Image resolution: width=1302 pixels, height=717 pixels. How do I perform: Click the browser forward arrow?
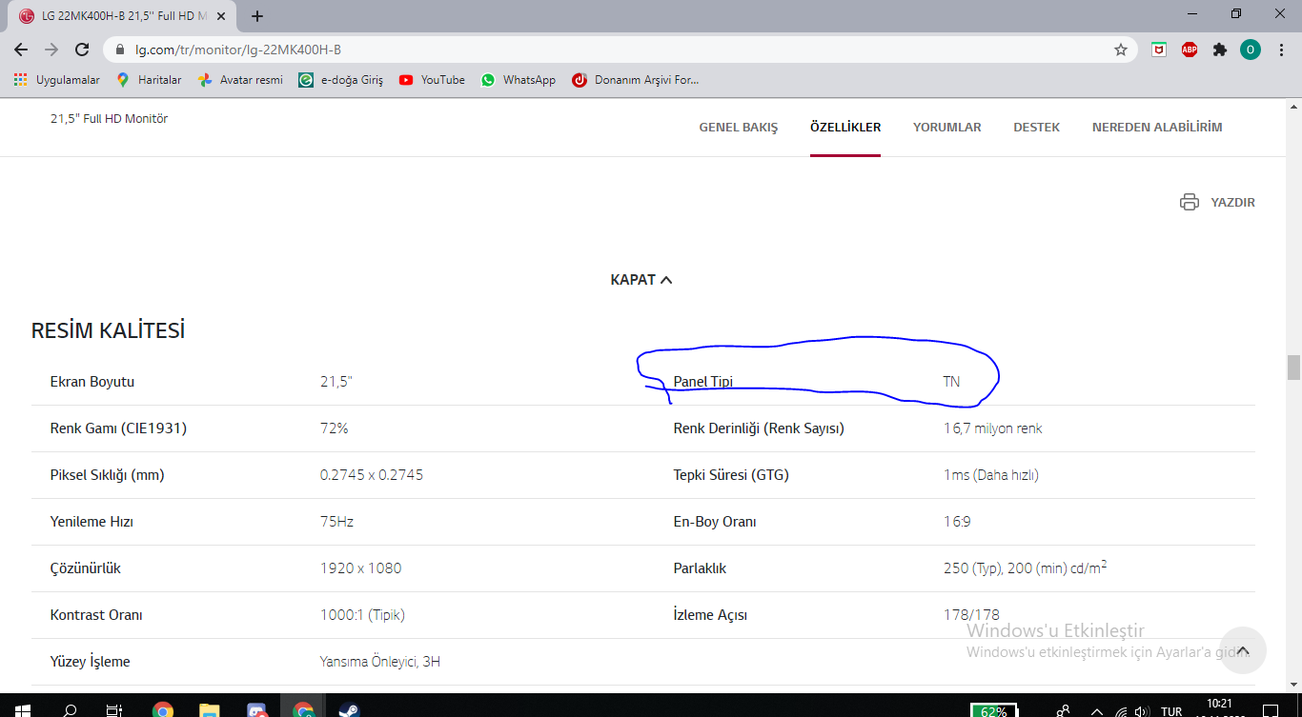tap(51, 50)
